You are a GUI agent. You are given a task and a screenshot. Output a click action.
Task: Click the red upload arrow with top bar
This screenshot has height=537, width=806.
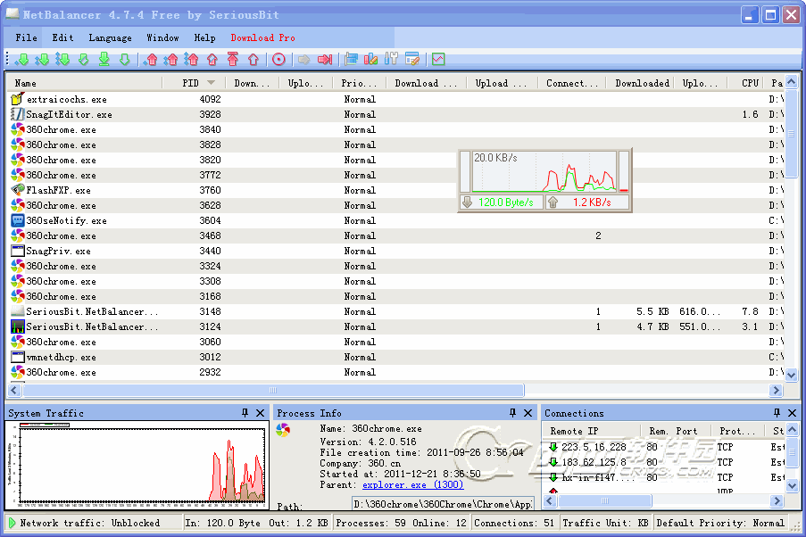pos(232,60)
